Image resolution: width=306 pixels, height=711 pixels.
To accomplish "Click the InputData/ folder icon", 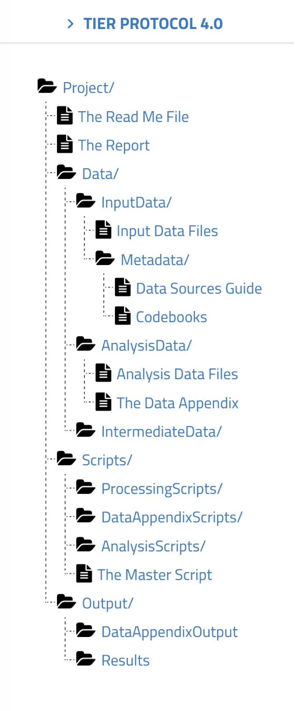I will tap(86, 201).
